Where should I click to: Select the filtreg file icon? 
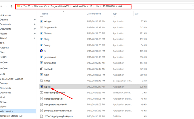click(41, 39)
